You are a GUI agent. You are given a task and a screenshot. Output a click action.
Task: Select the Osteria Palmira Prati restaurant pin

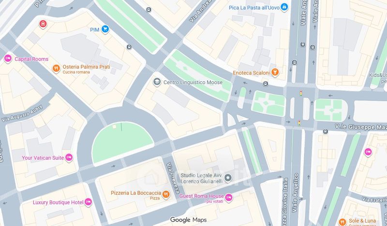click(56, 69)
